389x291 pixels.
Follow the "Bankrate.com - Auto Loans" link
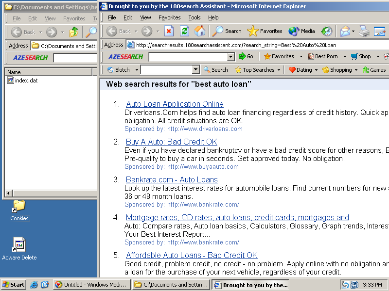tap(172, 179)
